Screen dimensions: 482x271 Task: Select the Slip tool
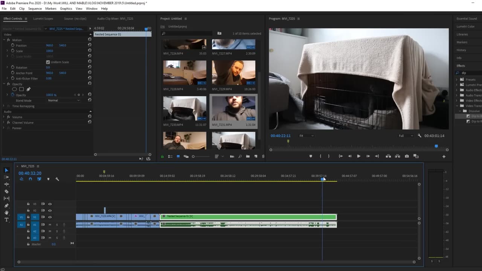click(6, 198)
